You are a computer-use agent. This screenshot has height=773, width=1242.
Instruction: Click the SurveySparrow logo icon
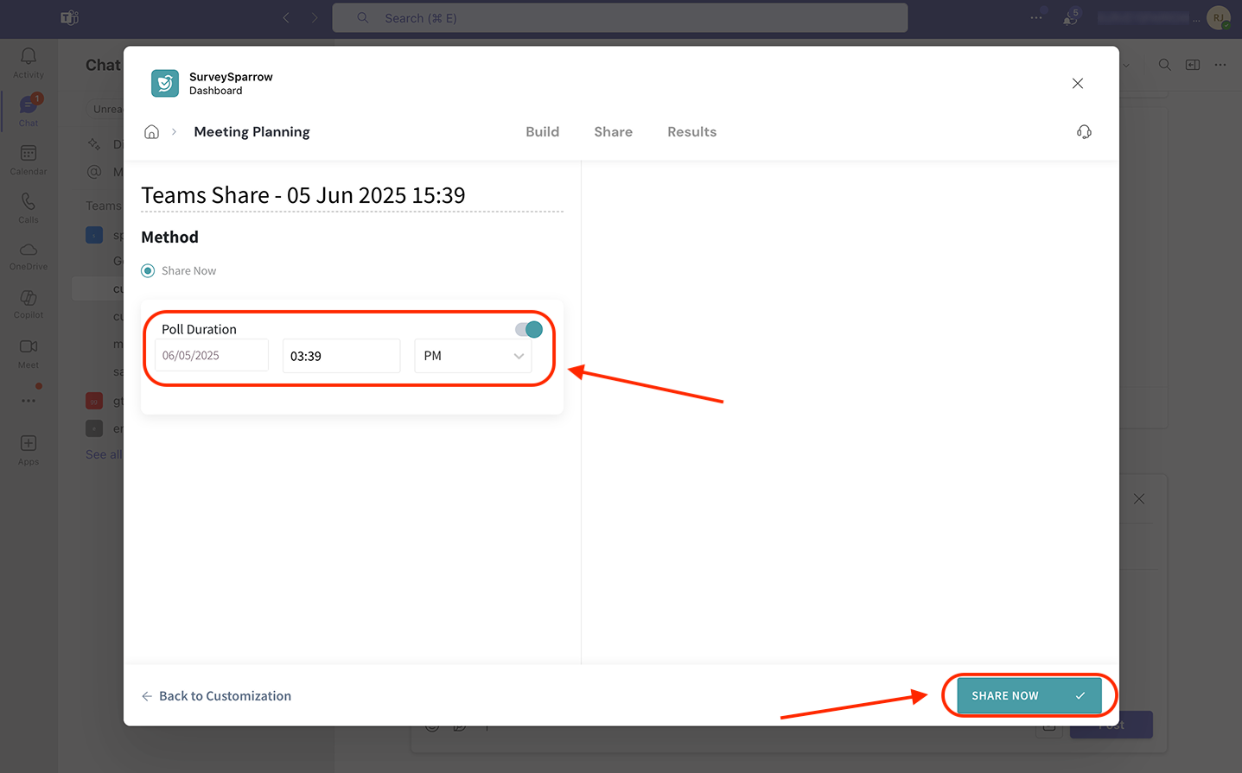(165, 84)
